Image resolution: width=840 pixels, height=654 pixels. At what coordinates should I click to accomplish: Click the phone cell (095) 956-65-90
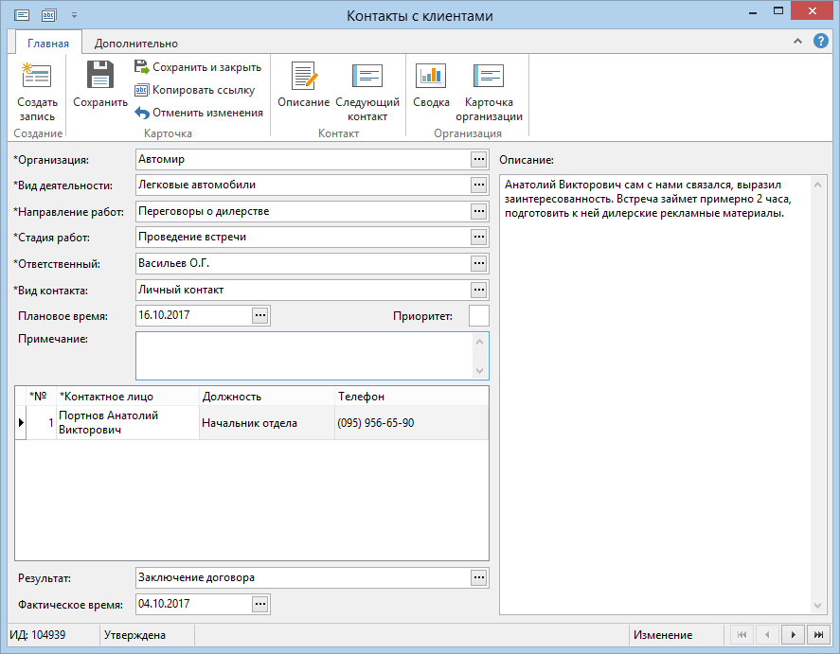411,422
